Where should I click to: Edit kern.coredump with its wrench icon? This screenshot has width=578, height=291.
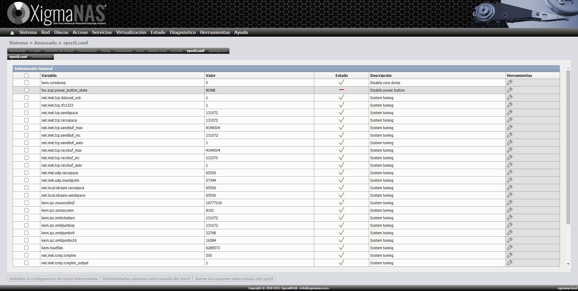point(510,83)
